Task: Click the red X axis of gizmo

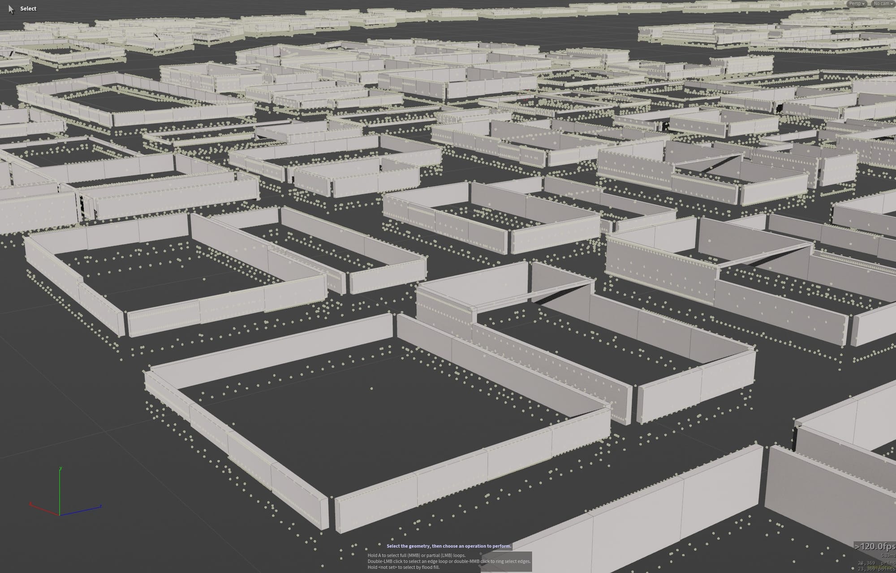Action: 44,509
